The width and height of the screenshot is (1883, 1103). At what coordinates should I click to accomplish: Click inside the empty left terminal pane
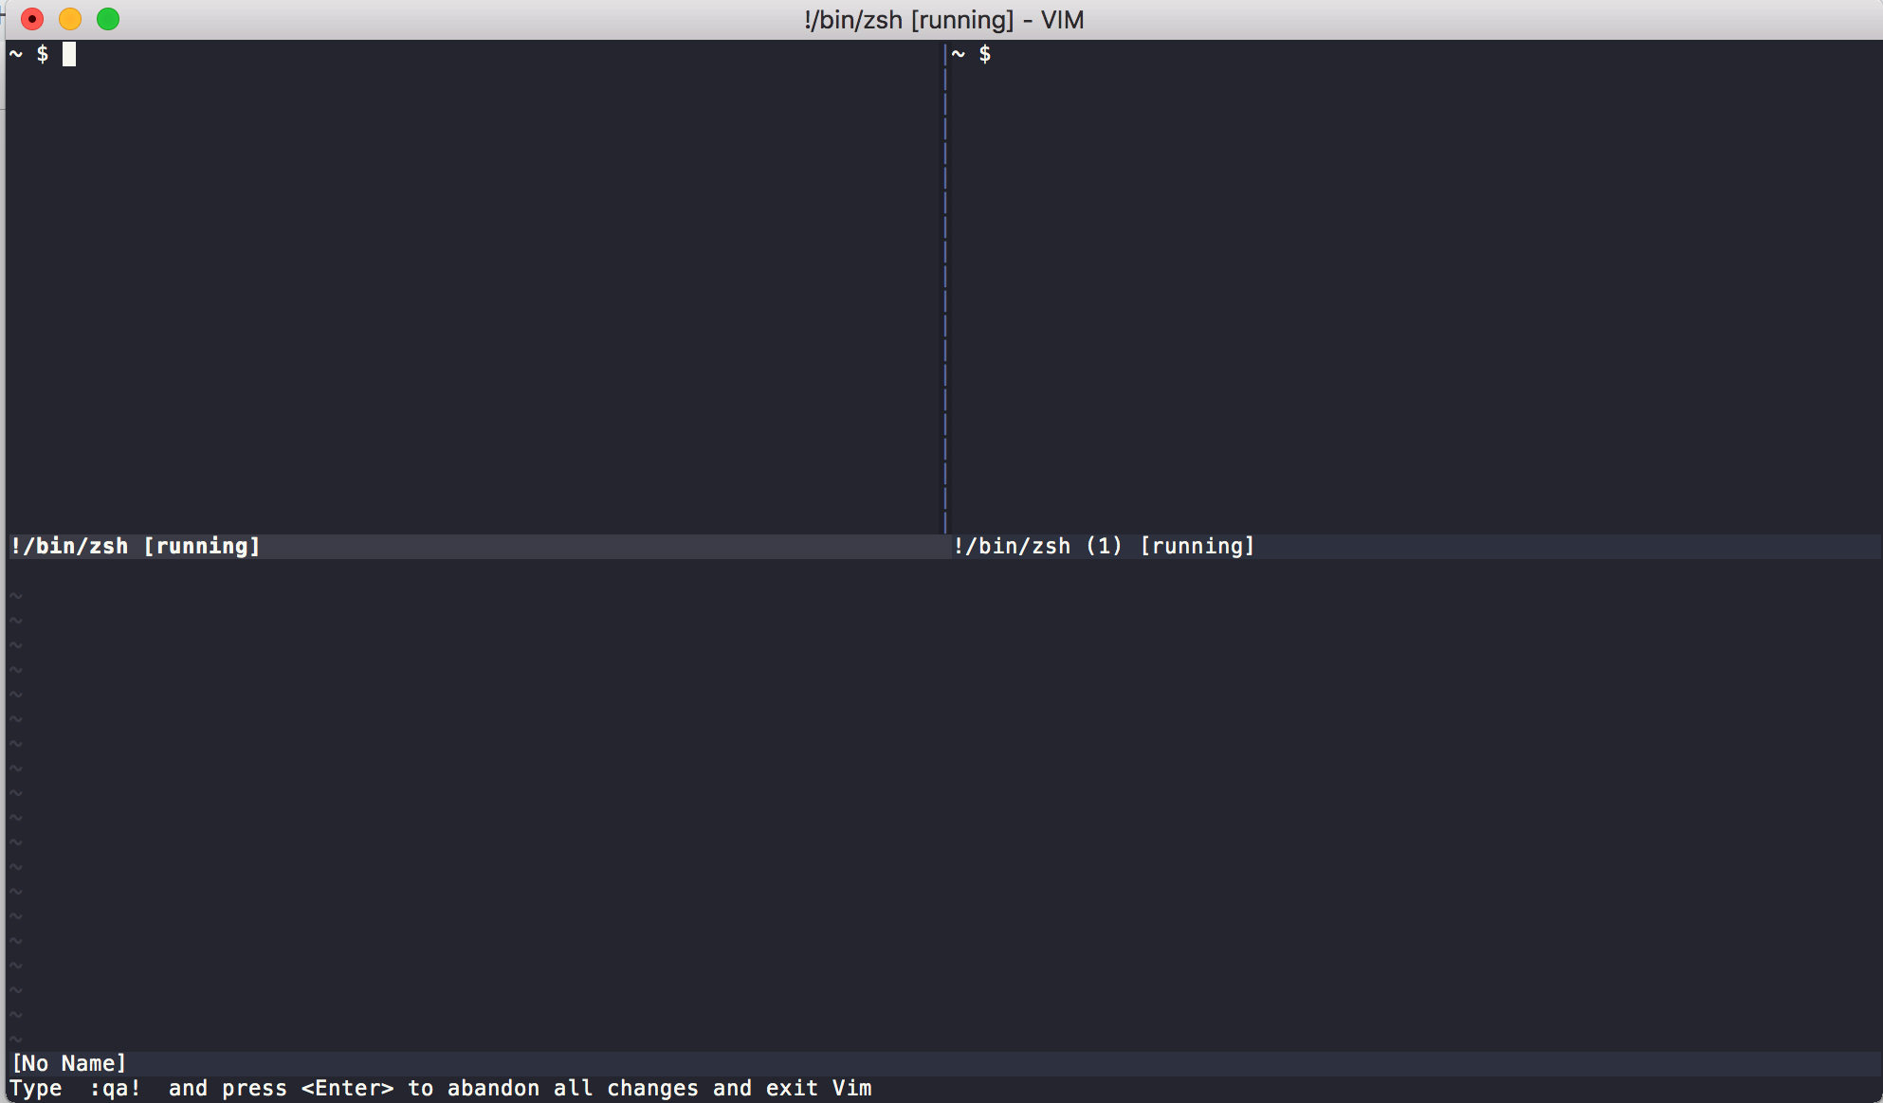(x=474, y=284)
